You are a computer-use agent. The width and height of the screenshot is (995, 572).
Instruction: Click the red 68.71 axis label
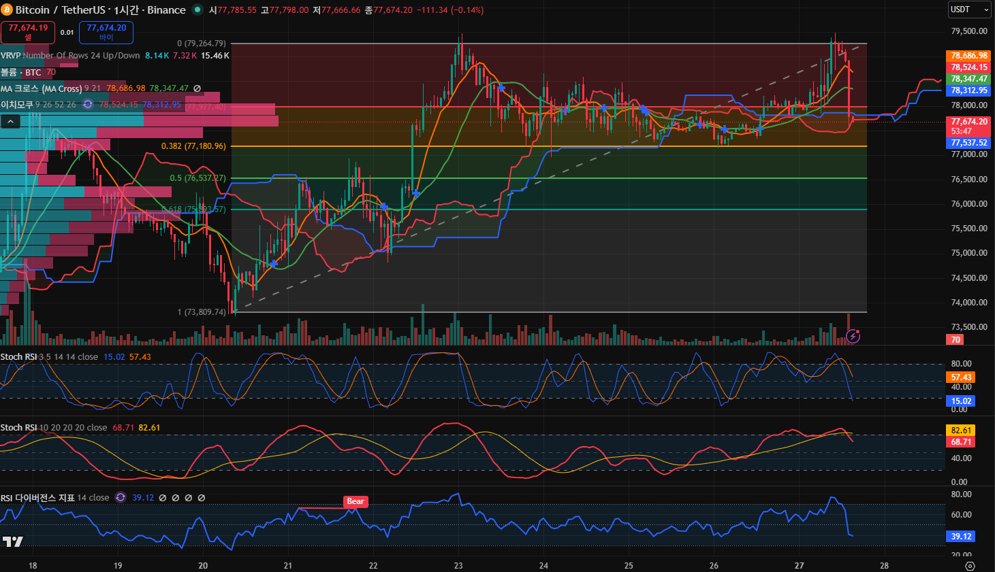click(x=961, y=441)
